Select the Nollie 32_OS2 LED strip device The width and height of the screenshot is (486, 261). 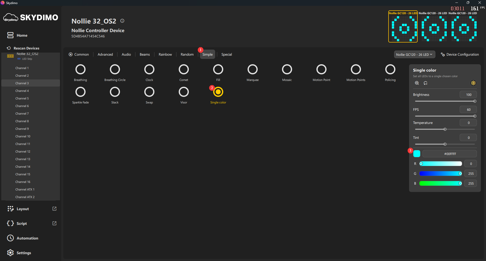click(30, 56)
